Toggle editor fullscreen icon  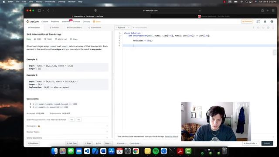click(x=273, y=27)
